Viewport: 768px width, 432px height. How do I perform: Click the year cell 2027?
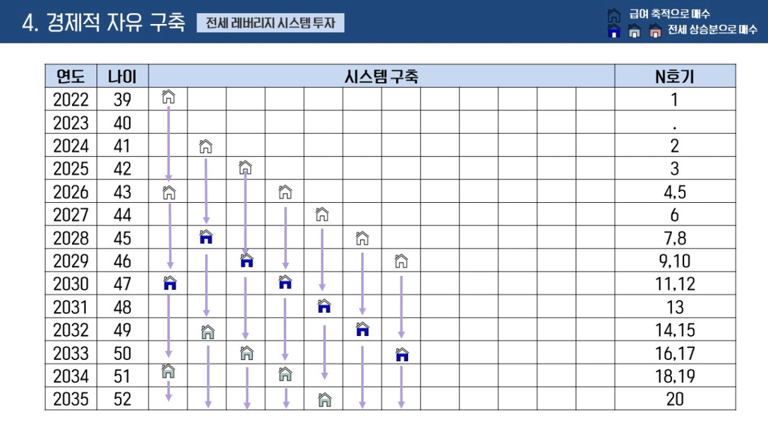coord(71,215)
